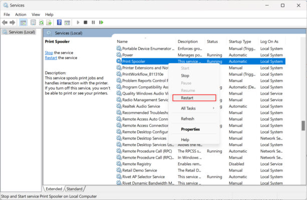
Task: Open Help via the blue question mark icon
Action: 59,22
